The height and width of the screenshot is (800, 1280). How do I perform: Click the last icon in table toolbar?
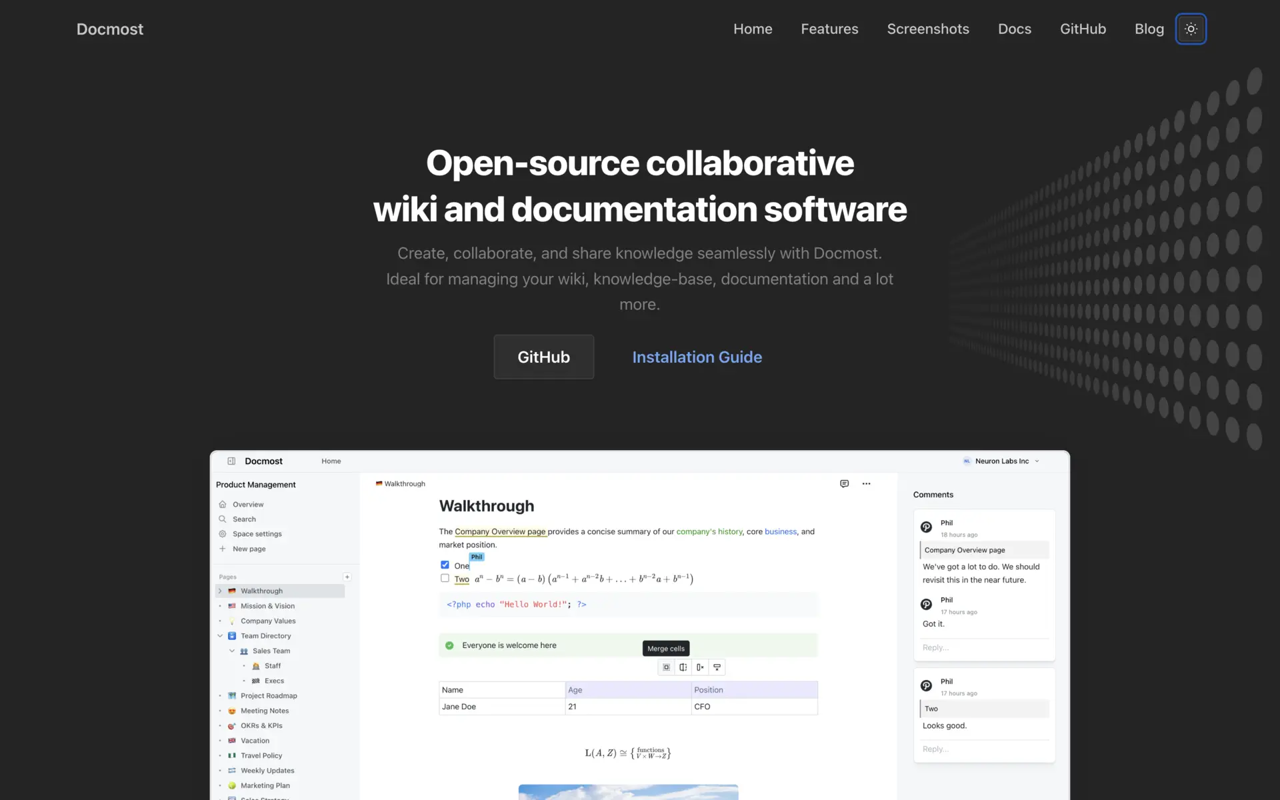tap(717, 667)
